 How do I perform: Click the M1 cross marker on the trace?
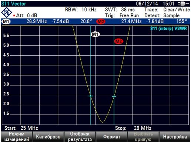tap(91, 96)
